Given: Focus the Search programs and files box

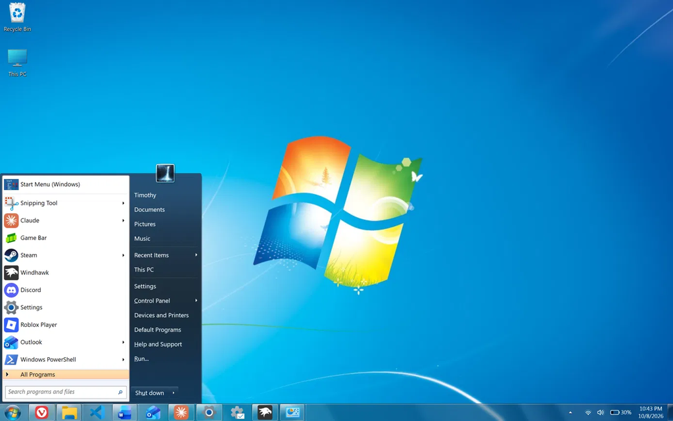Looking at the screenshot, I should point(65,392).
